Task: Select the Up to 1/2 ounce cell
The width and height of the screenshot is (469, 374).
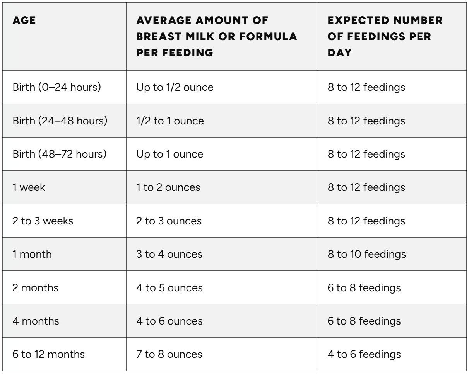Action: [175, 87]
